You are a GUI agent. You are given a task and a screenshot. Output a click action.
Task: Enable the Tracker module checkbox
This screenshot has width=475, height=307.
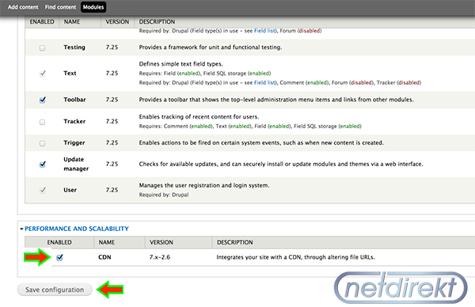click(x=43, y=122)
